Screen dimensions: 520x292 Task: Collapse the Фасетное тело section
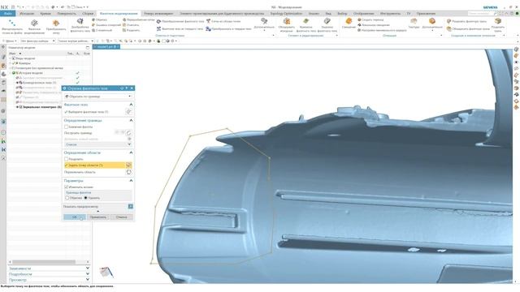tap(131, 105)
